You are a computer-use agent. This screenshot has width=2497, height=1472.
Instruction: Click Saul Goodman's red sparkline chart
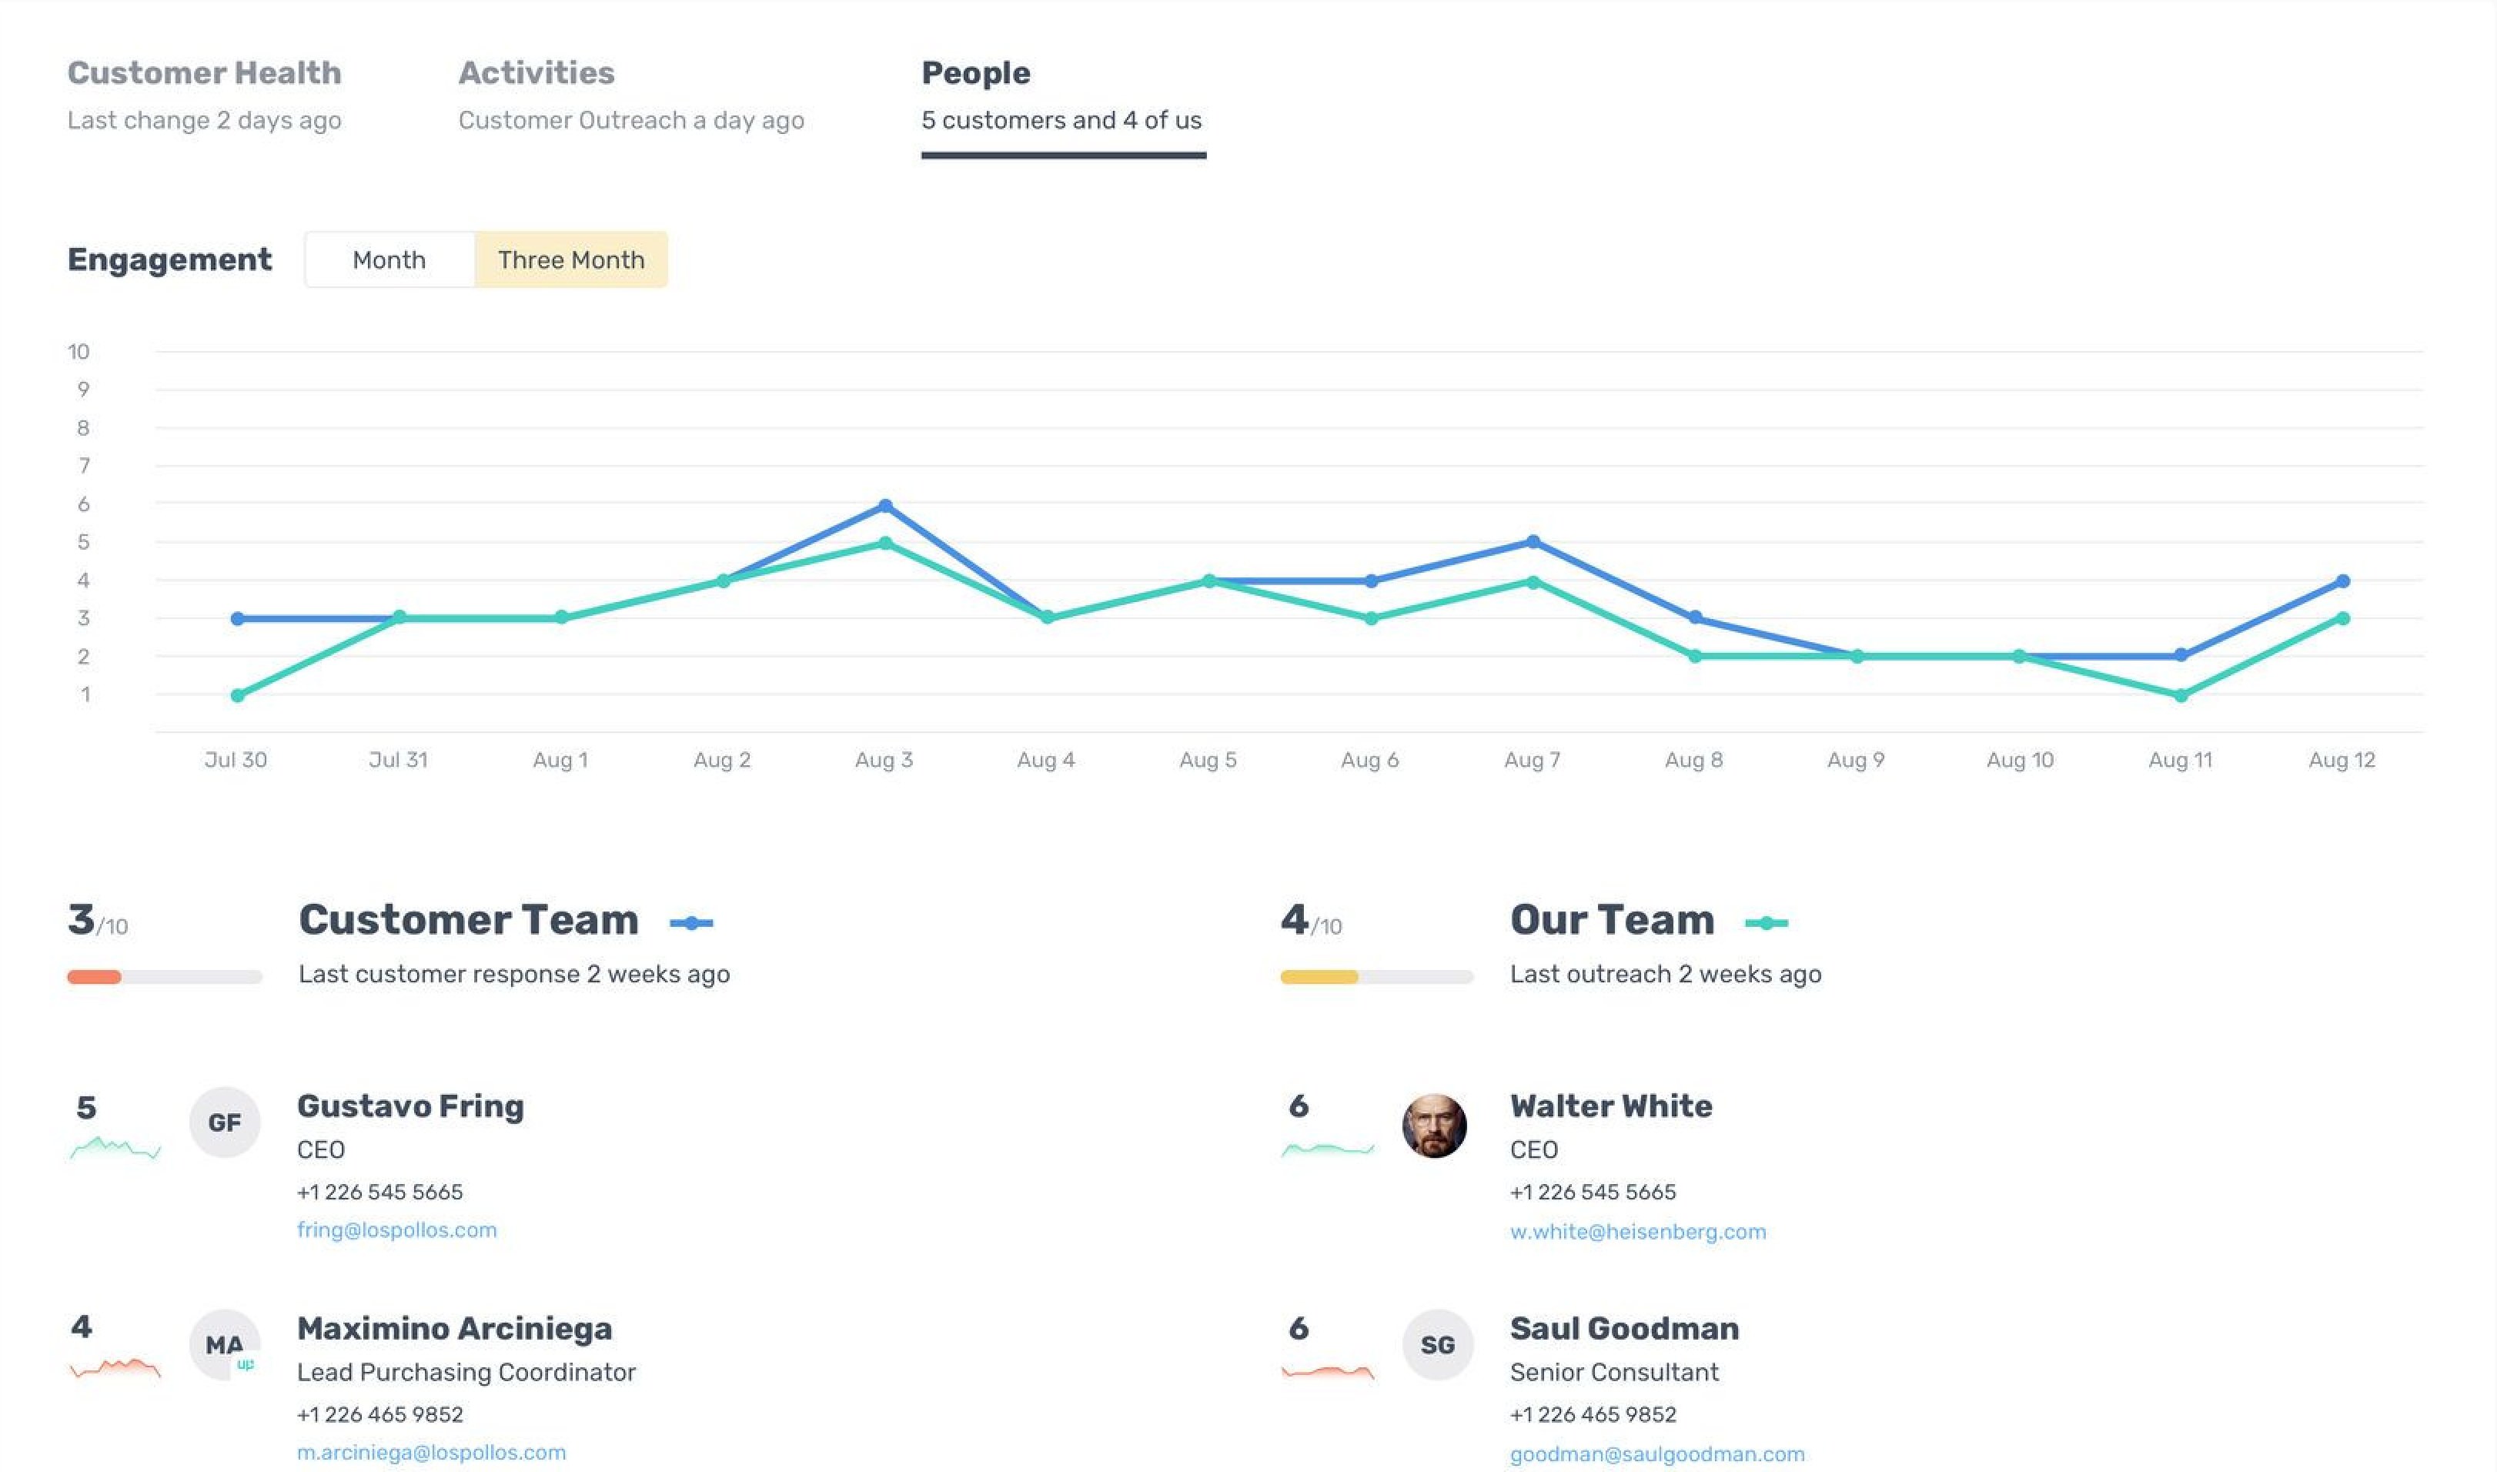pos(1327,1372)
